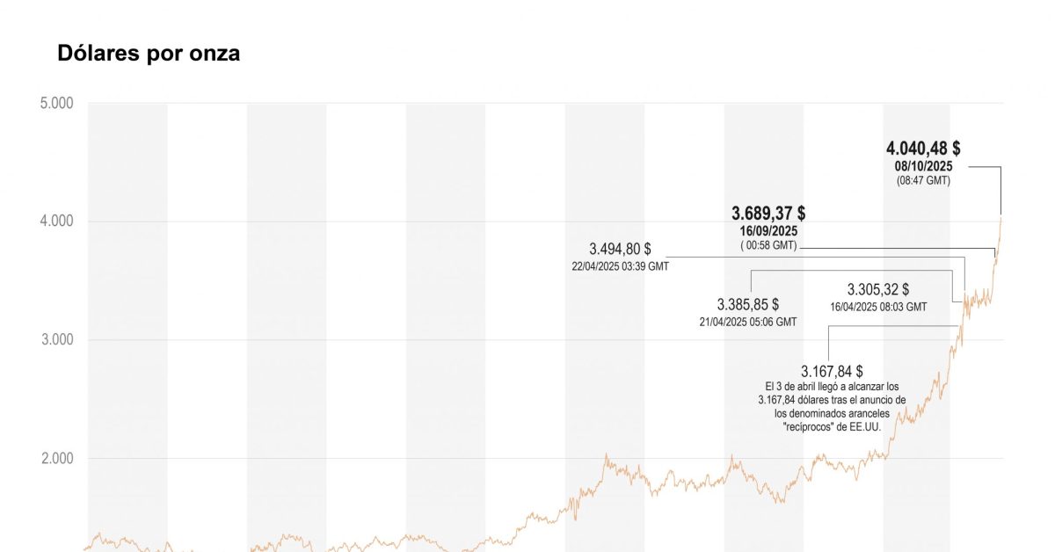The height and width of the screenshot is (552, 1055).
Task: Select the 3.167,84 $ price annotation
Action: (832, 372)
